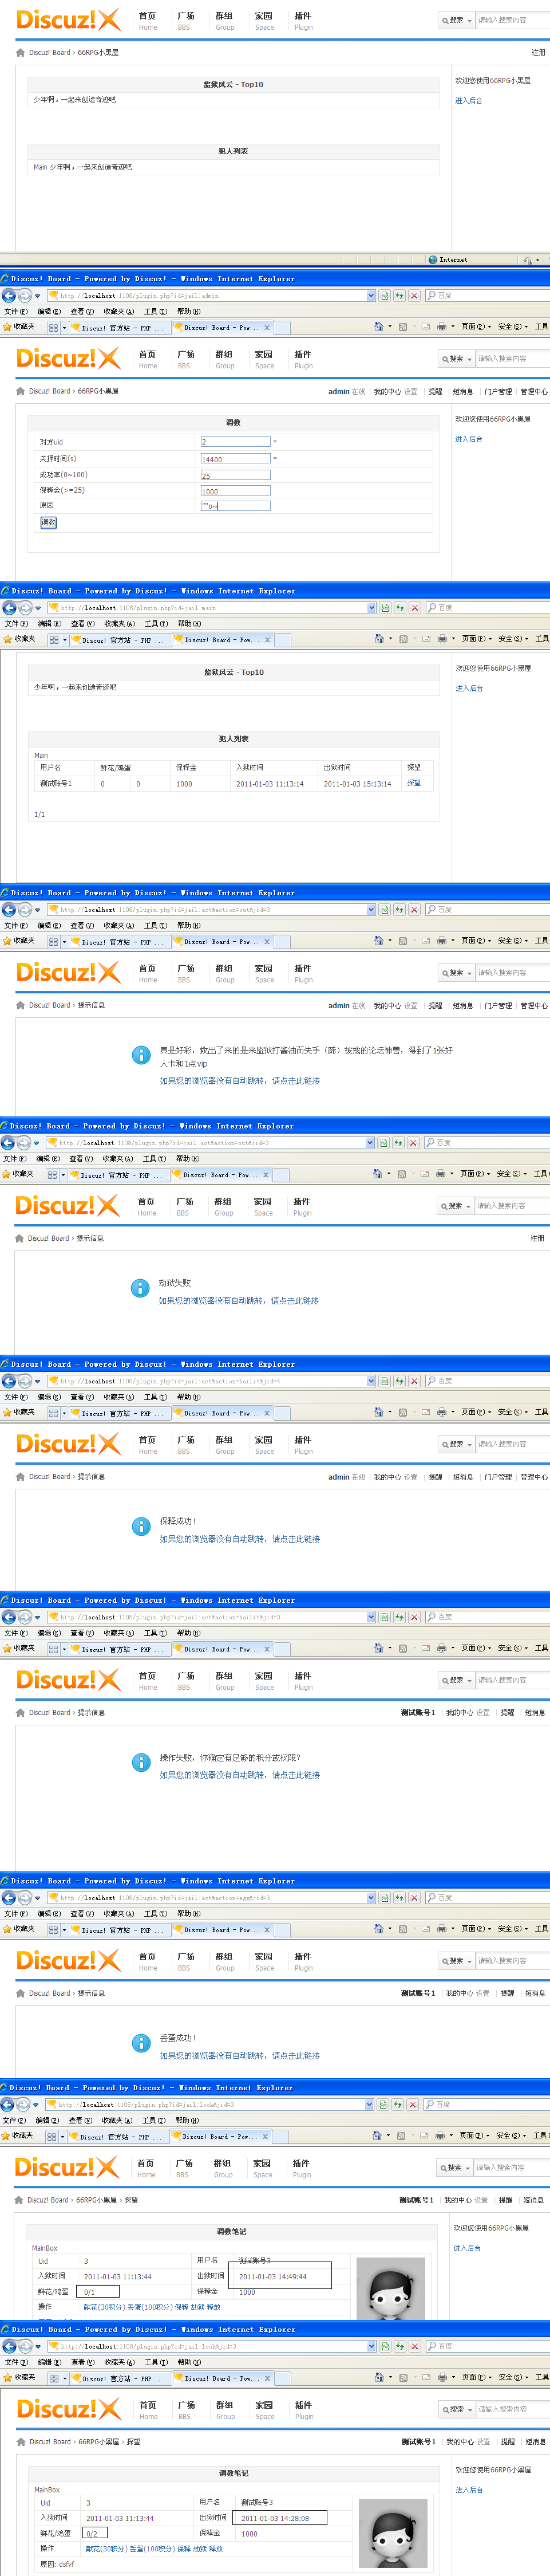Expand address dropdown in 犯人列表 window
The image size is (550, 2576).
click(371, 607)
